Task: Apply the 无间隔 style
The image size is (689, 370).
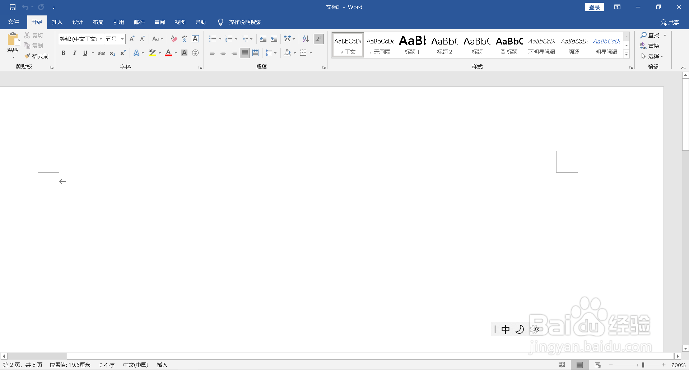Action: pos(380,45)
